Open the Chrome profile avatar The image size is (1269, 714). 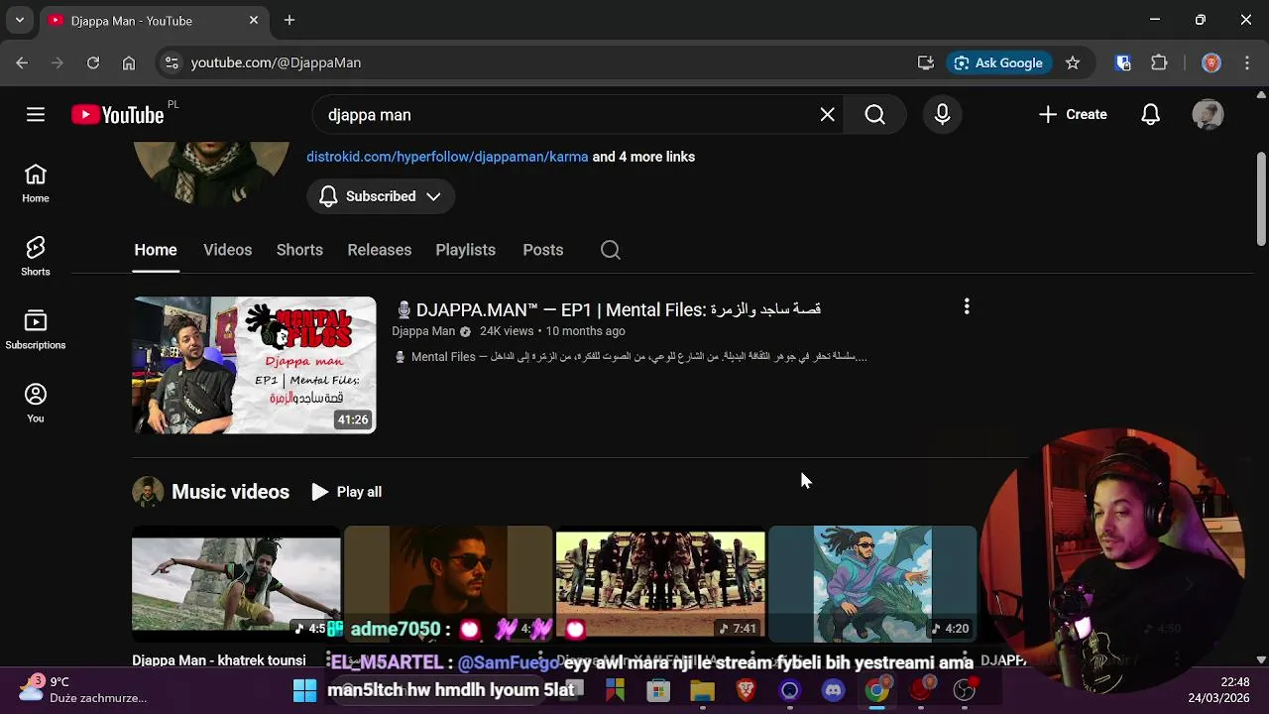coord(1211,62)
